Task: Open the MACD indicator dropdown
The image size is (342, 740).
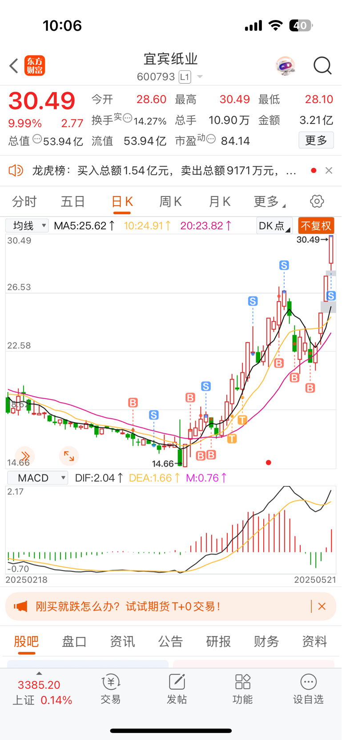Action: tap(37, 478)
